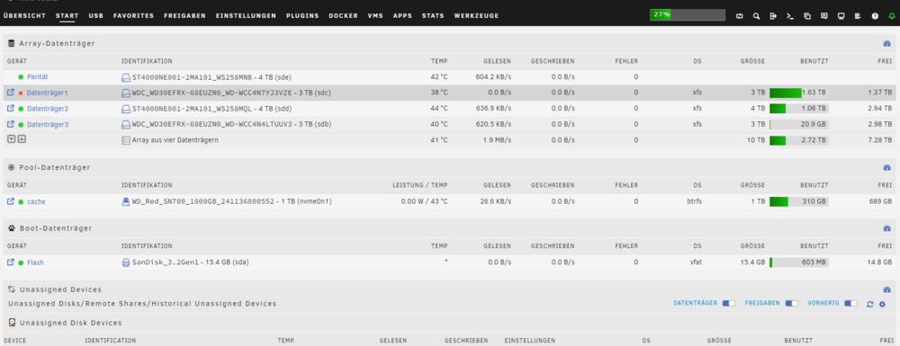Click the red error mark on Datenträger1
This screenshot has height=346, width=900.
pyautogui.click(x=21, y=93)
